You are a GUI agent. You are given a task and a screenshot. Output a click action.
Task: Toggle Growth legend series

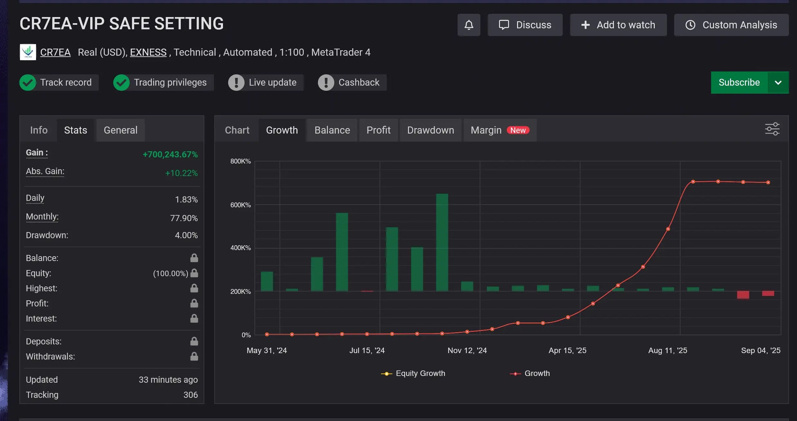click(530, 373)
